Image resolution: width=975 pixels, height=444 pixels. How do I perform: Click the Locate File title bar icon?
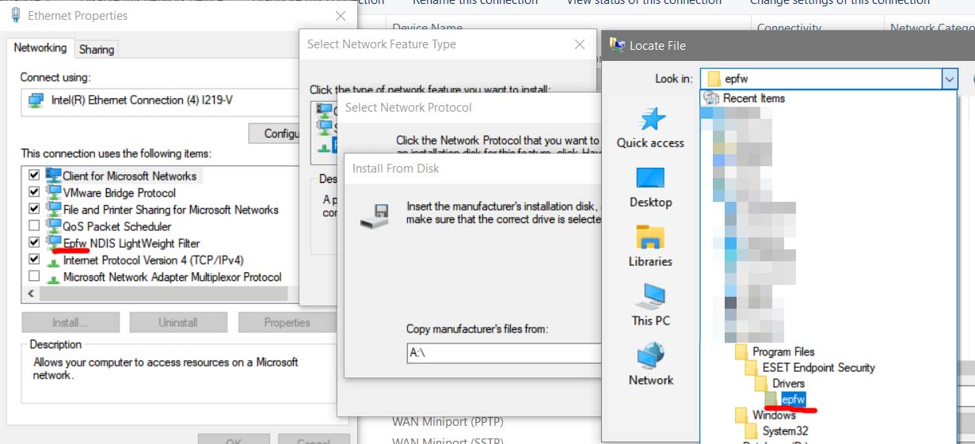point(617,45)
